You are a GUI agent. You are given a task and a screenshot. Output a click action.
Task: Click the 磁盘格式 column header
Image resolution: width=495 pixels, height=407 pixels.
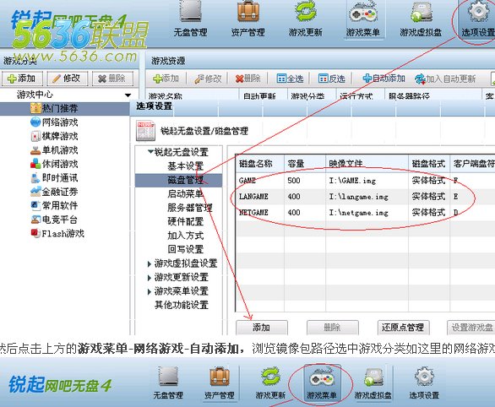[x=429, y=164]
